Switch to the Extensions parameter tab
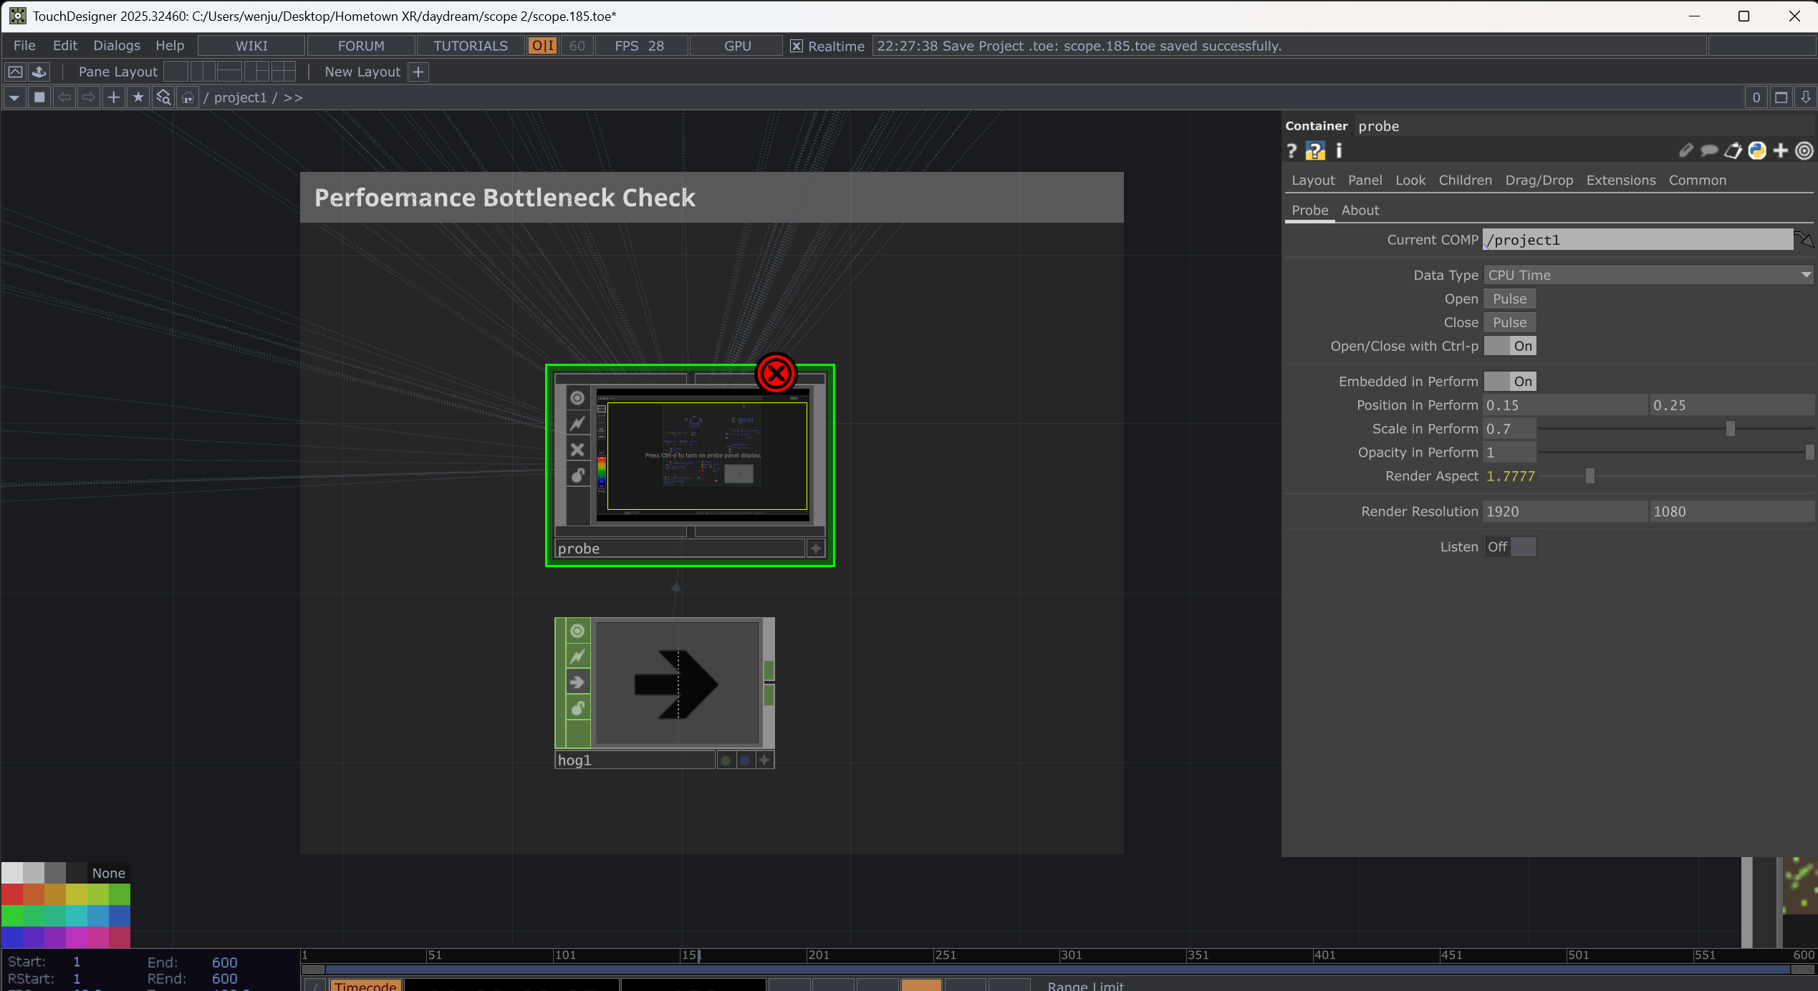This screenshot has width=1818, height=991. point(1620,180)
